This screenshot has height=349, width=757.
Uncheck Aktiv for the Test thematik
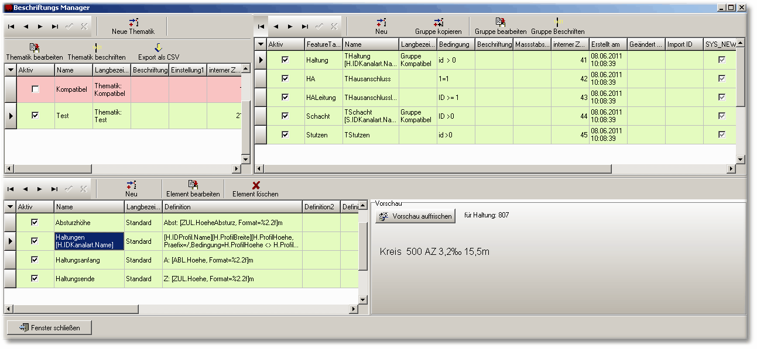[x=35, y=116]
